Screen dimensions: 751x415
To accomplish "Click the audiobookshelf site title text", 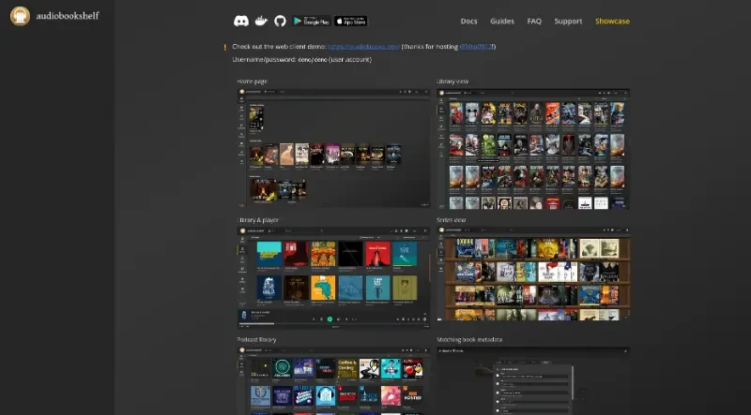I will click(x=68, y=16).
